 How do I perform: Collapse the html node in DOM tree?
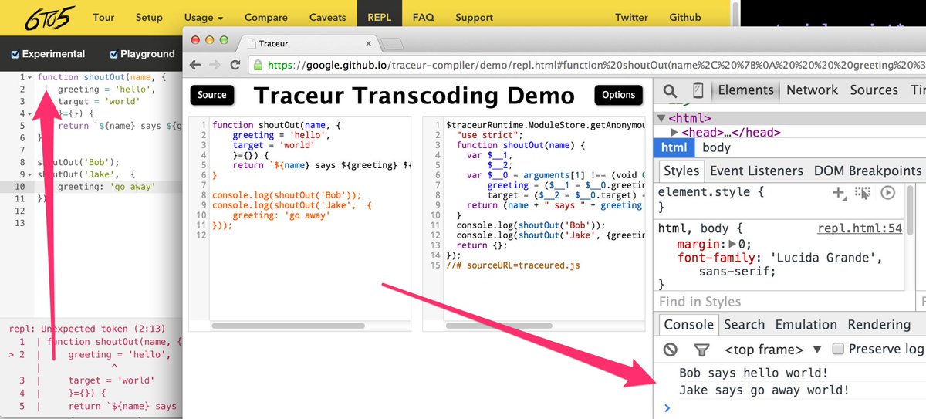661,119
